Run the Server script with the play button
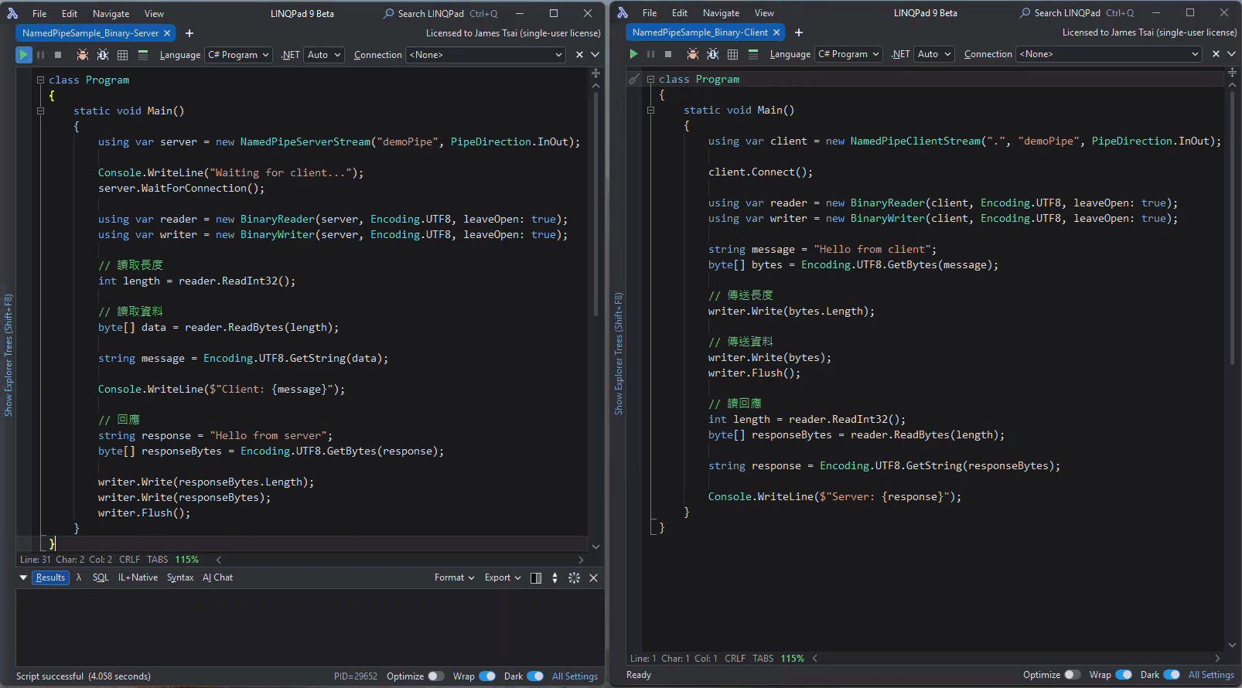 [23, 55]
